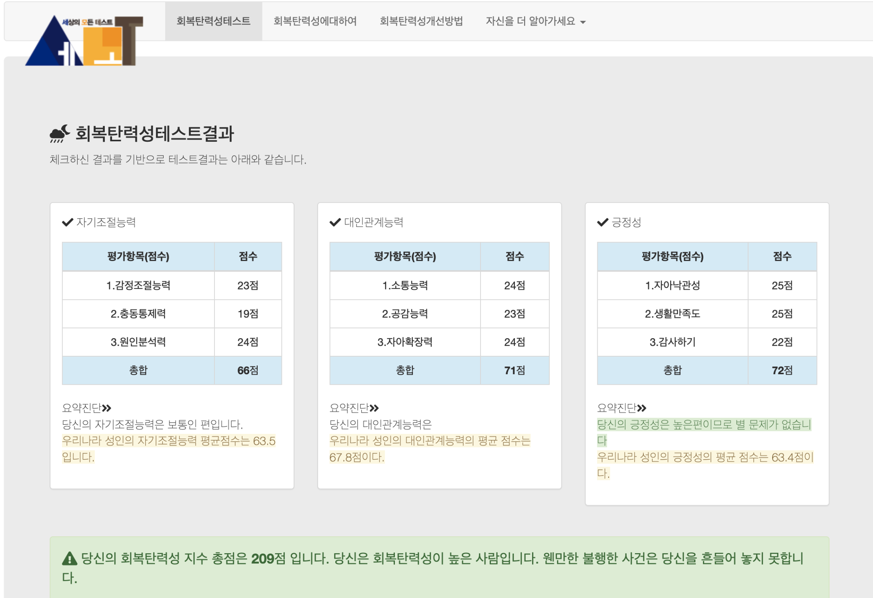
Task: Click the 72점 total in the 긍정성 table
Action: coord(782,370)
